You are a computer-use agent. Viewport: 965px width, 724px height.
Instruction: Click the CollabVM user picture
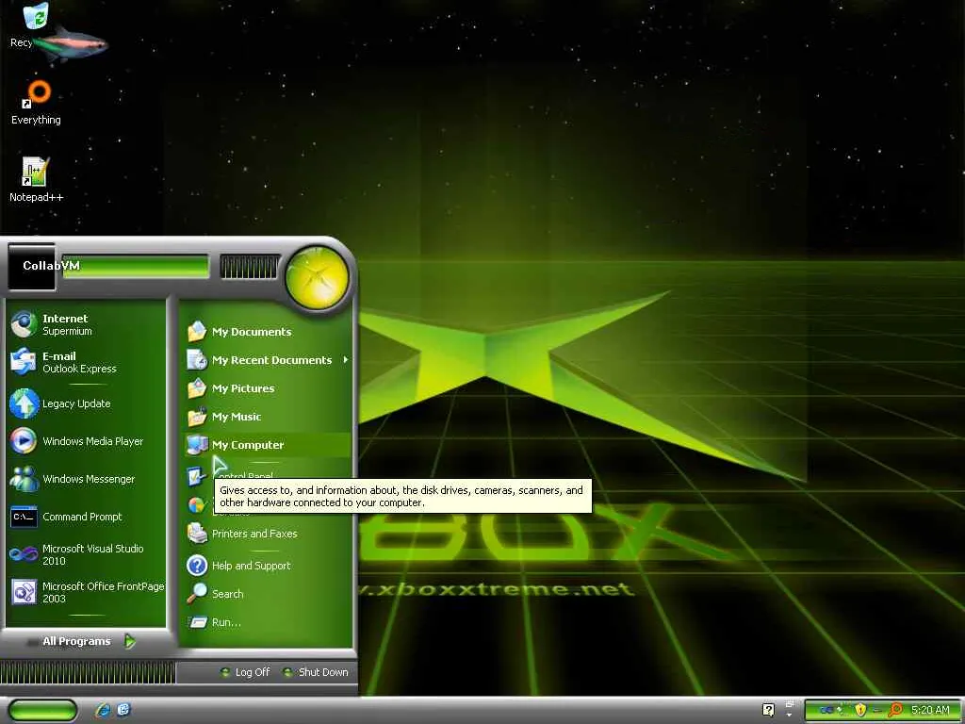pyautogui.click(x=31, y=267)
